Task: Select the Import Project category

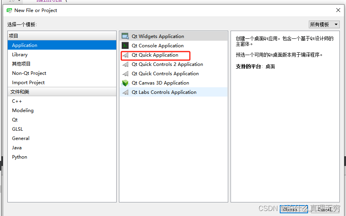Action: point(62,82)
